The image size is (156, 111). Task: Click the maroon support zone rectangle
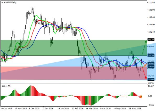point(74,73)
